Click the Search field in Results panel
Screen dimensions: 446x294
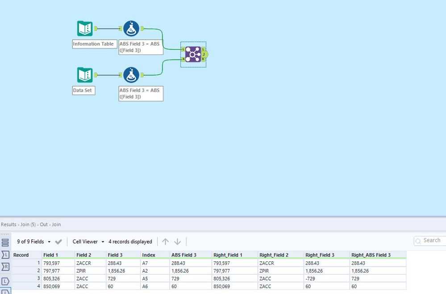pos(430,240)
